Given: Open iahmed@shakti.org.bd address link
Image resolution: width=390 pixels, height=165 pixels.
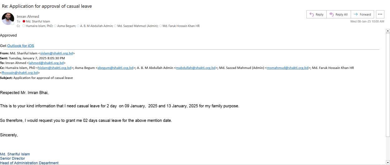Looking at the screenshot, I should [46, 63].
